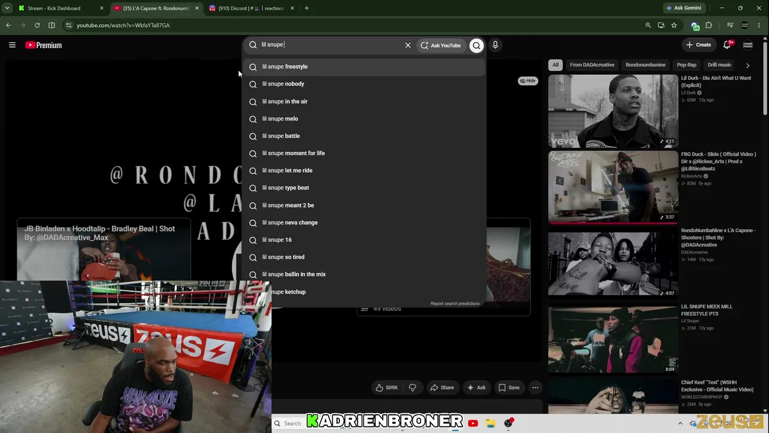
Task: Open the browser extensions puzzle icon
Action: click(709, 25)
